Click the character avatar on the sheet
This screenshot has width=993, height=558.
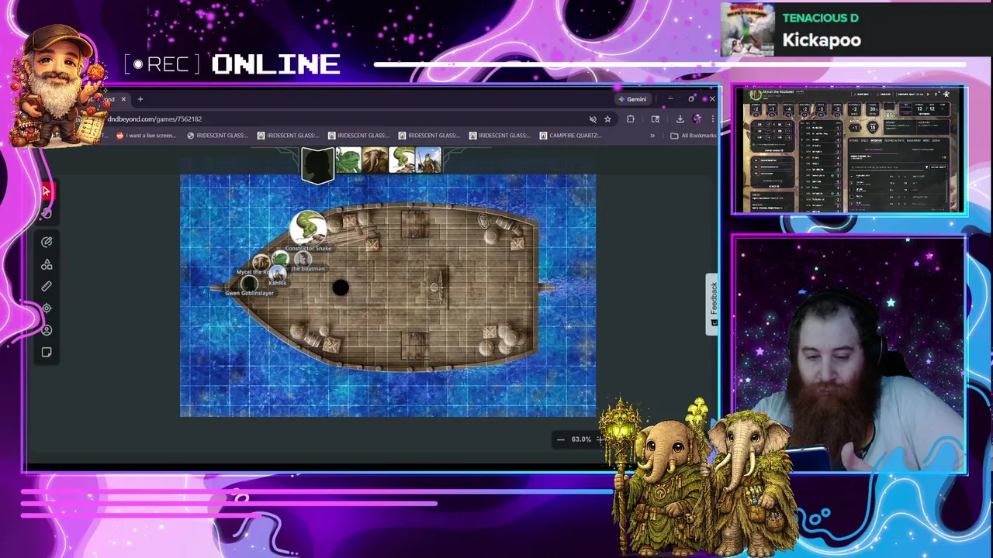[x=755, y=95]
